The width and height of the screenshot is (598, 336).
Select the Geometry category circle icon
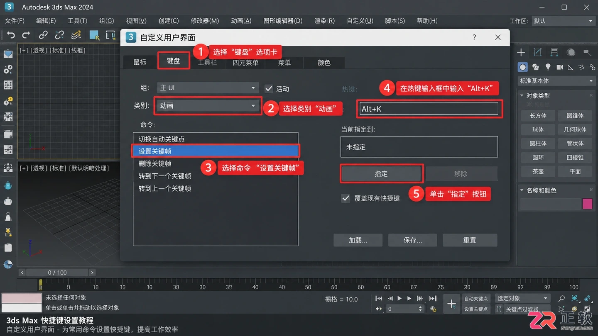pyautogui.click(x=523, y=67)
